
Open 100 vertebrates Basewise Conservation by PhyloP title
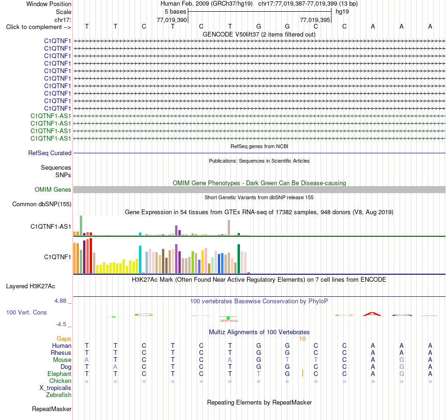click(x=259, y=301)
